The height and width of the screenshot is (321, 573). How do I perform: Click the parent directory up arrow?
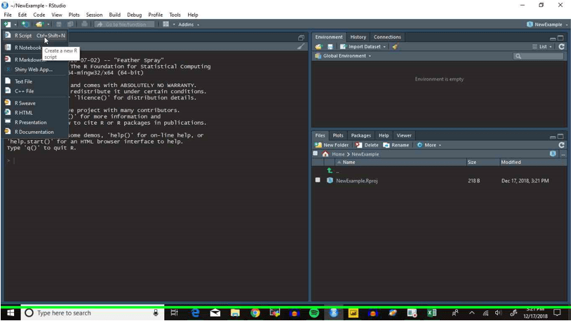(x=330, y=170)
